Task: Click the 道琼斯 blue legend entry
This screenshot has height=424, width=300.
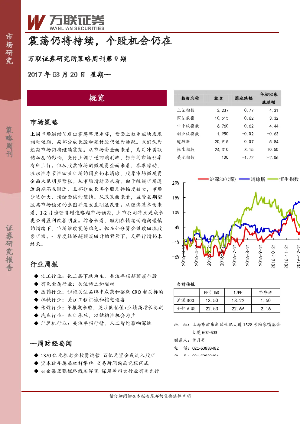Action: click(x=252, y=179)
